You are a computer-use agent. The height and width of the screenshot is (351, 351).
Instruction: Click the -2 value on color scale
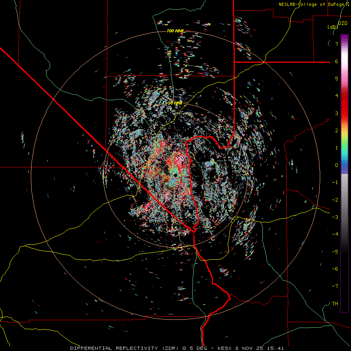pyautogui.click(x=335, y=200)
